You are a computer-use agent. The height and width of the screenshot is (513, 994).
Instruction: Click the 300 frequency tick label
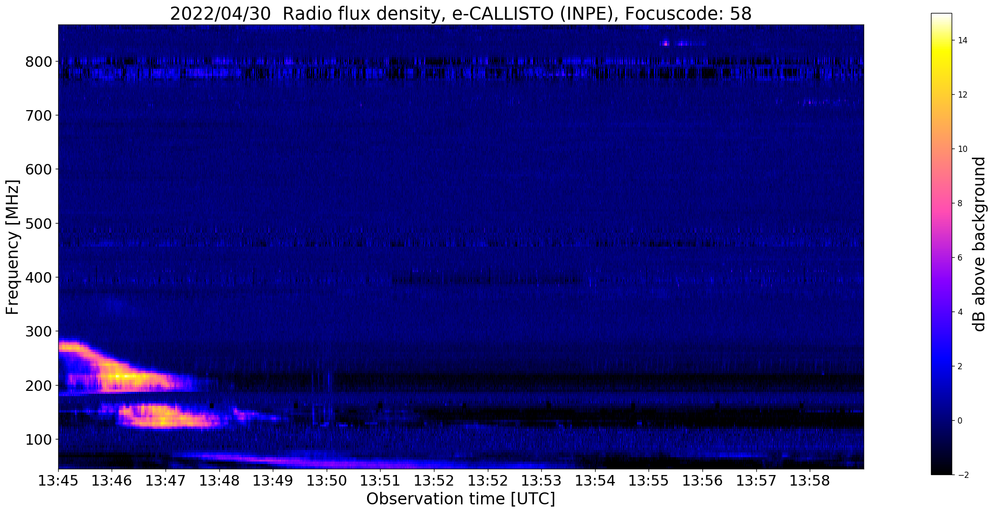click(x=38, y=331)
